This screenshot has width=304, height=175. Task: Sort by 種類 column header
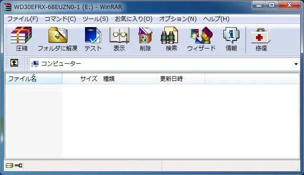pyautogui.click(x=128, y=78)
